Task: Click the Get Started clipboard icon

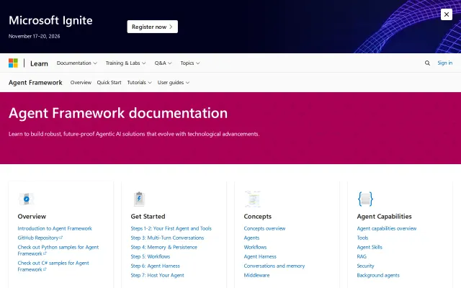Action: 139,199
